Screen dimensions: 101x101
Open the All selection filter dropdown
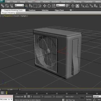[19, 5]
